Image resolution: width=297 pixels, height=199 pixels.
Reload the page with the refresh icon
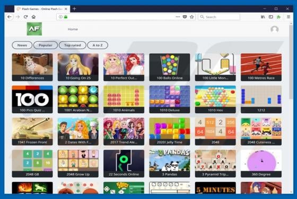point(25,17)
